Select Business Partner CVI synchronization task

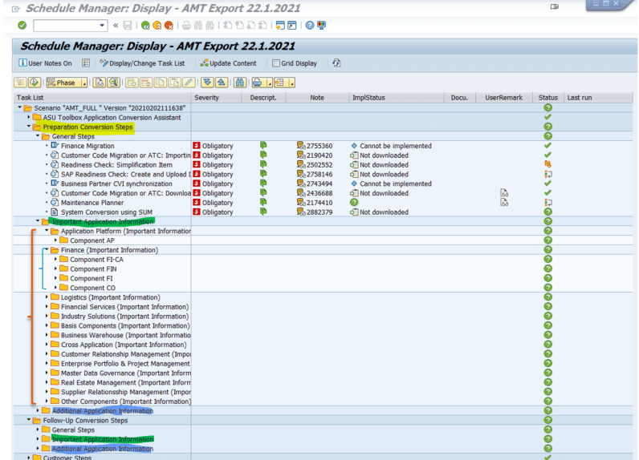[x=116, y=184]
